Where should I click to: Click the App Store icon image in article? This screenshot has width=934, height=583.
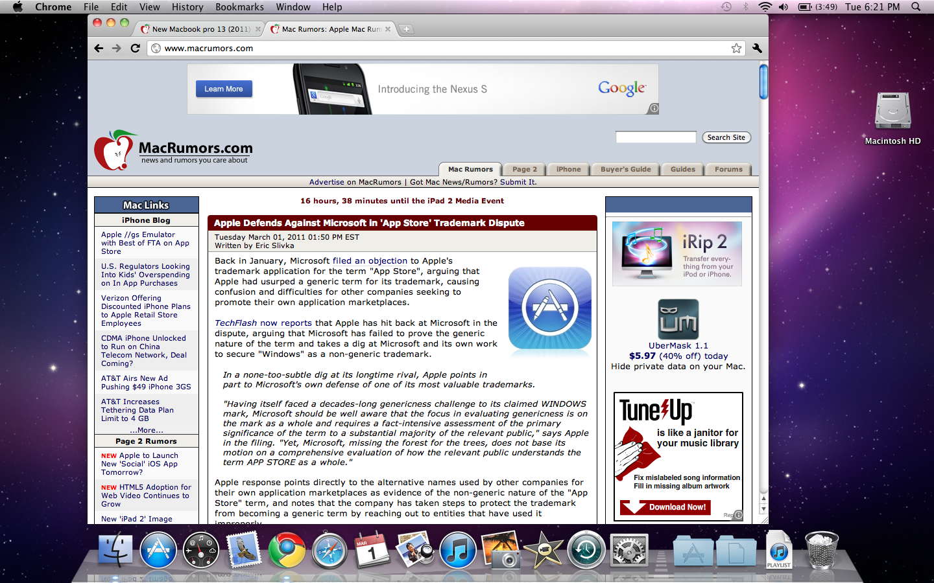pos(550,309)
